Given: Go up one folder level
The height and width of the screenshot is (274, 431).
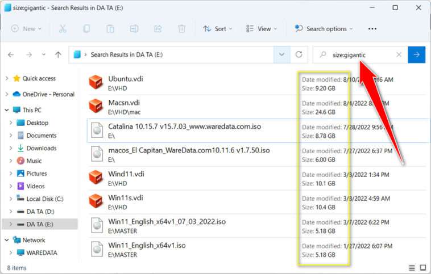Looking at the screenshot, I should (x=58, y=54).
